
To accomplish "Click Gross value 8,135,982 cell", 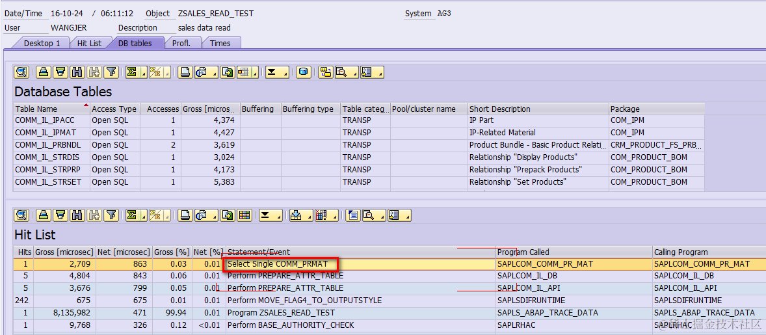I will pyautogui.click(x=64, y=312).
